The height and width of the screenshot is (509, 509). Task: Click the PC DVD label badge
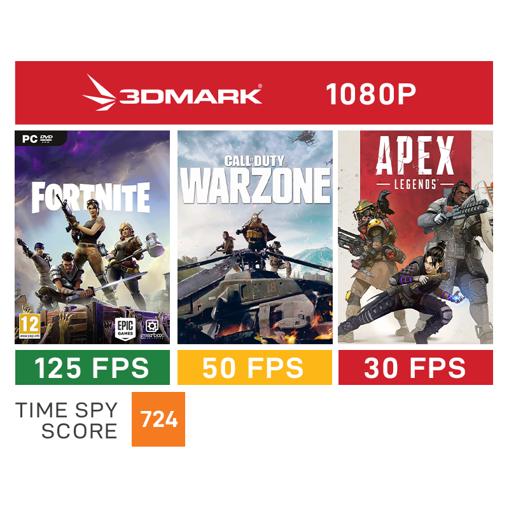pyautogui.click(x=40, y=138)
